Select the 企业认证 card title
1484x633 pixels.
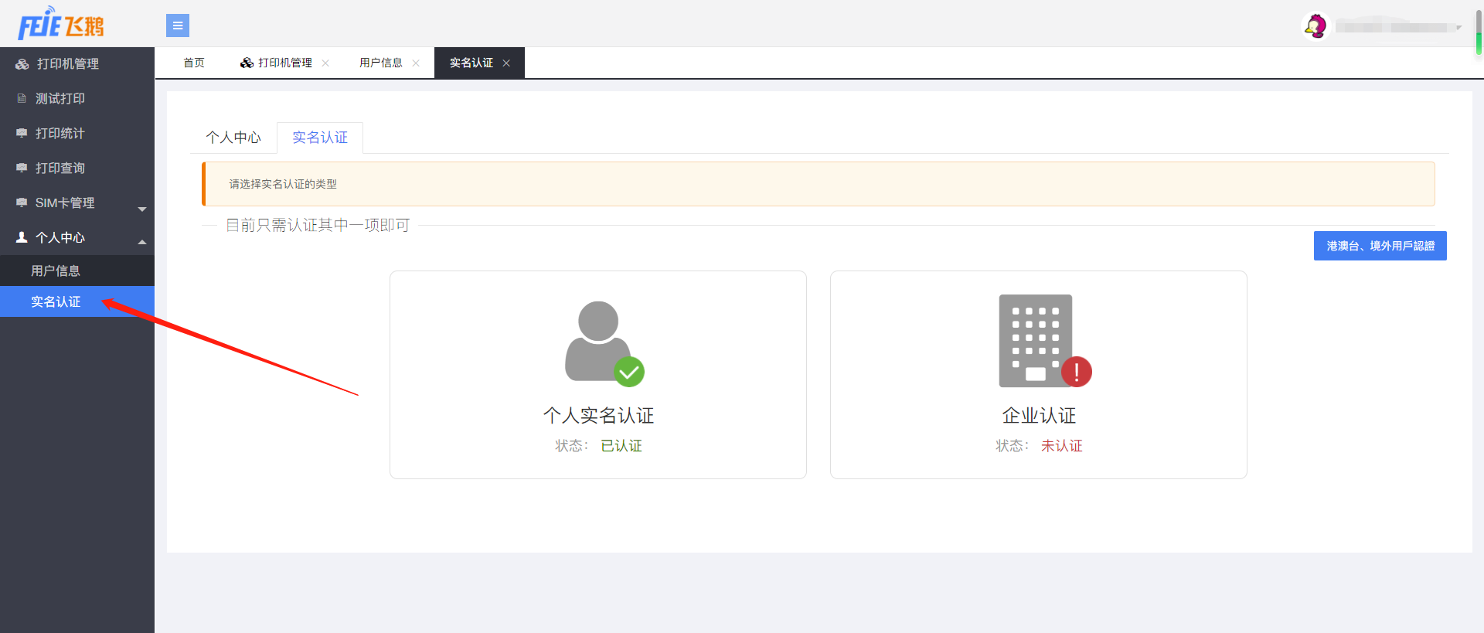[x=1039, y=416]
